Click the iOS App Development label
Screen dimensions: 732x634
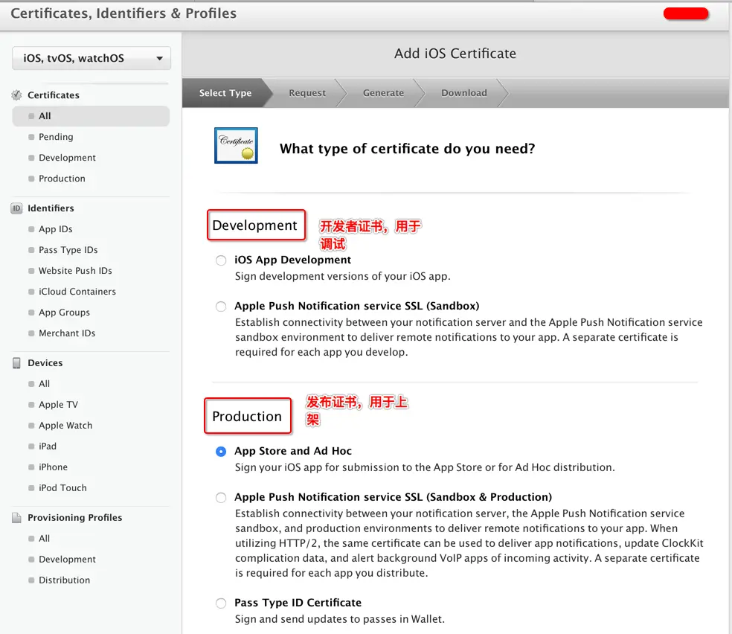point(292,260)
